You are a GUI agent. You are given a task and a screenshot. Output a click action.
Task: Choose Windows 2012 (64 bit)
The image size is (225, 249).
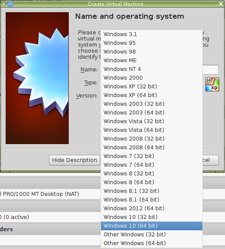click(151, 209)
